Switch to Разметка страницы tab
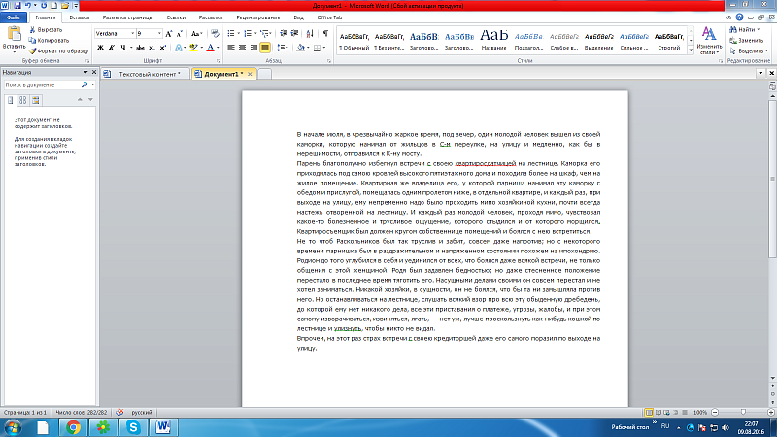The image size is (777, 437). pos(127,17)
